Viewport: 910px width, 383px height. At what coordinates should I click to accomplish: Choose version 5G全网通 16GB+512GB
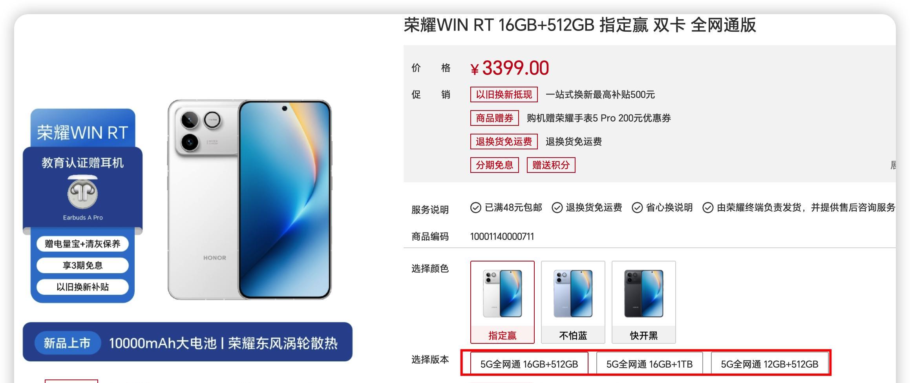click(x=529, y=364)
